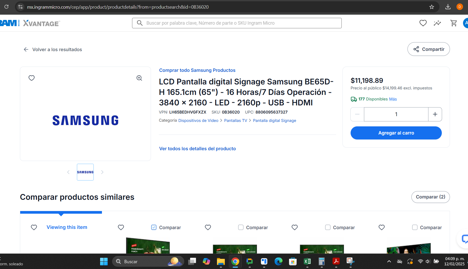Image resolution: width=468 pixels, height=269 pixels.
Task: Bookmark this page with the star icon
Action: pyautogui.click(x=432, y=7)
